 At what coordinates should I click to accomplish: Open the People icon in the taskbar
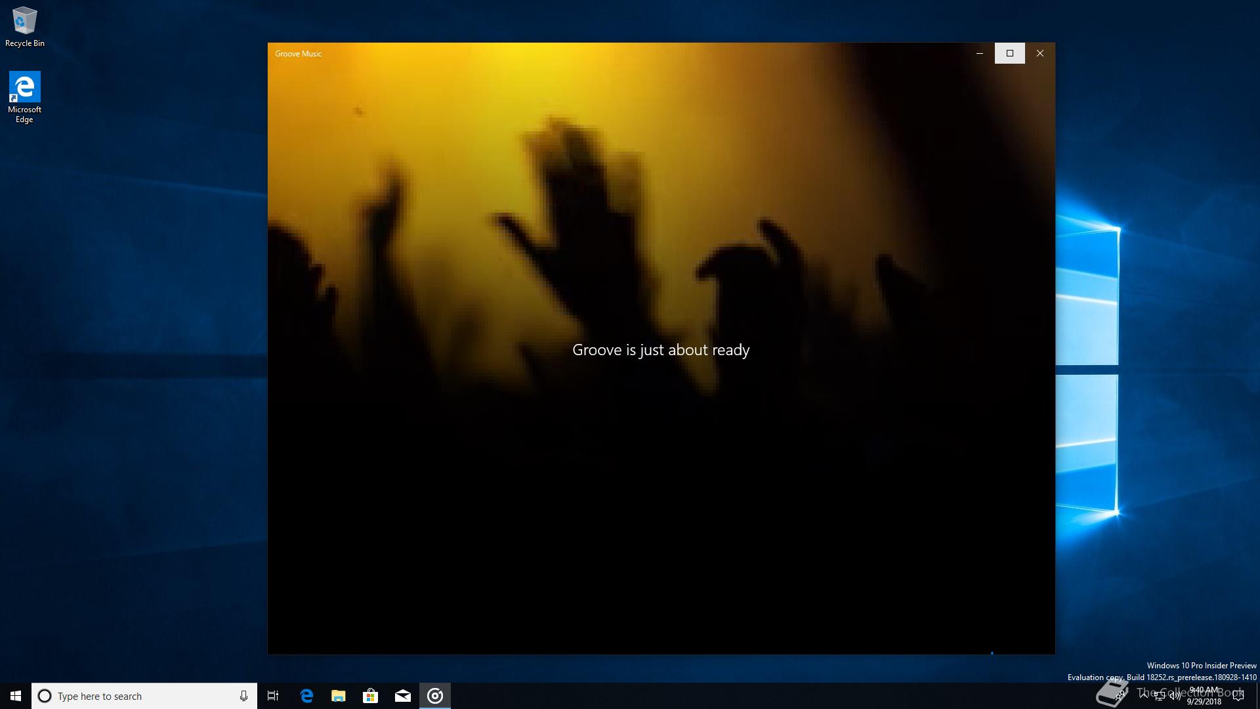(x=1120, y=696)
